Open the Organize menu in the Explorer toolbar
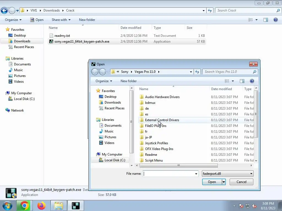Viewport: 282px width, 211px height. click(x=13, y=20)
